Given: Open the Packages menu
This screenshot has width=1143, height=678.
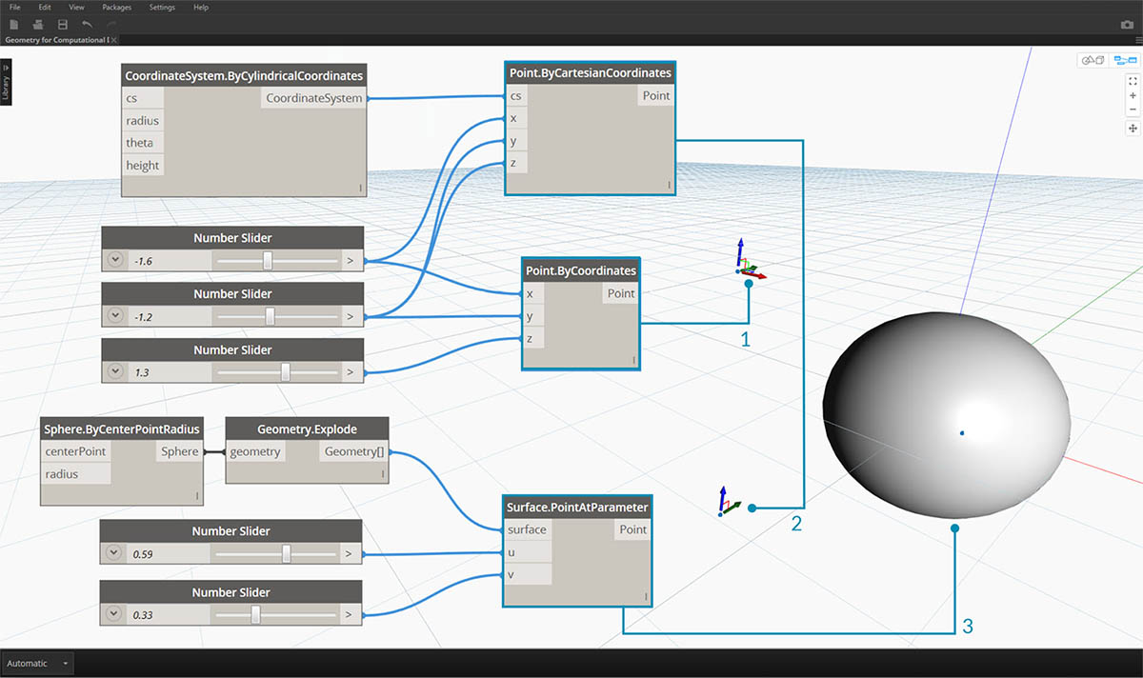Looking at the screenshot, I should (116, 8).
